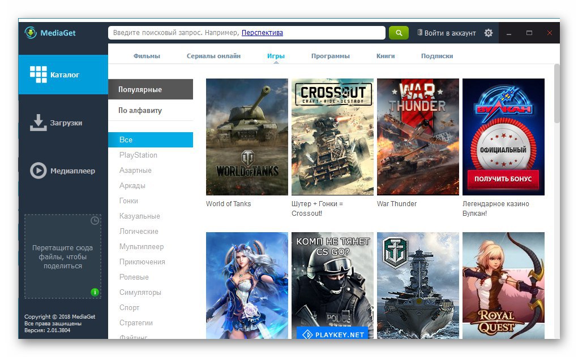Open the Фильмы tab
Image resolution: width=578 pixels, height=357 pixels.
point(147,56)
